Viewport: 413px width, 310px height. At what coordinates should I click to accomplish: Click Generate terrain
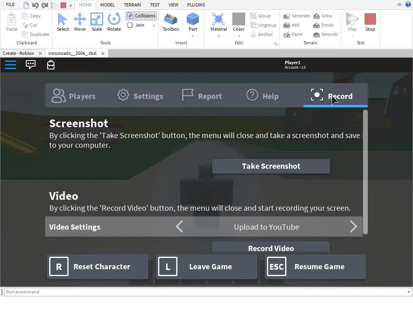(297, 16)
